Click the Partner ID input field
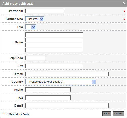 coord(45,11)
